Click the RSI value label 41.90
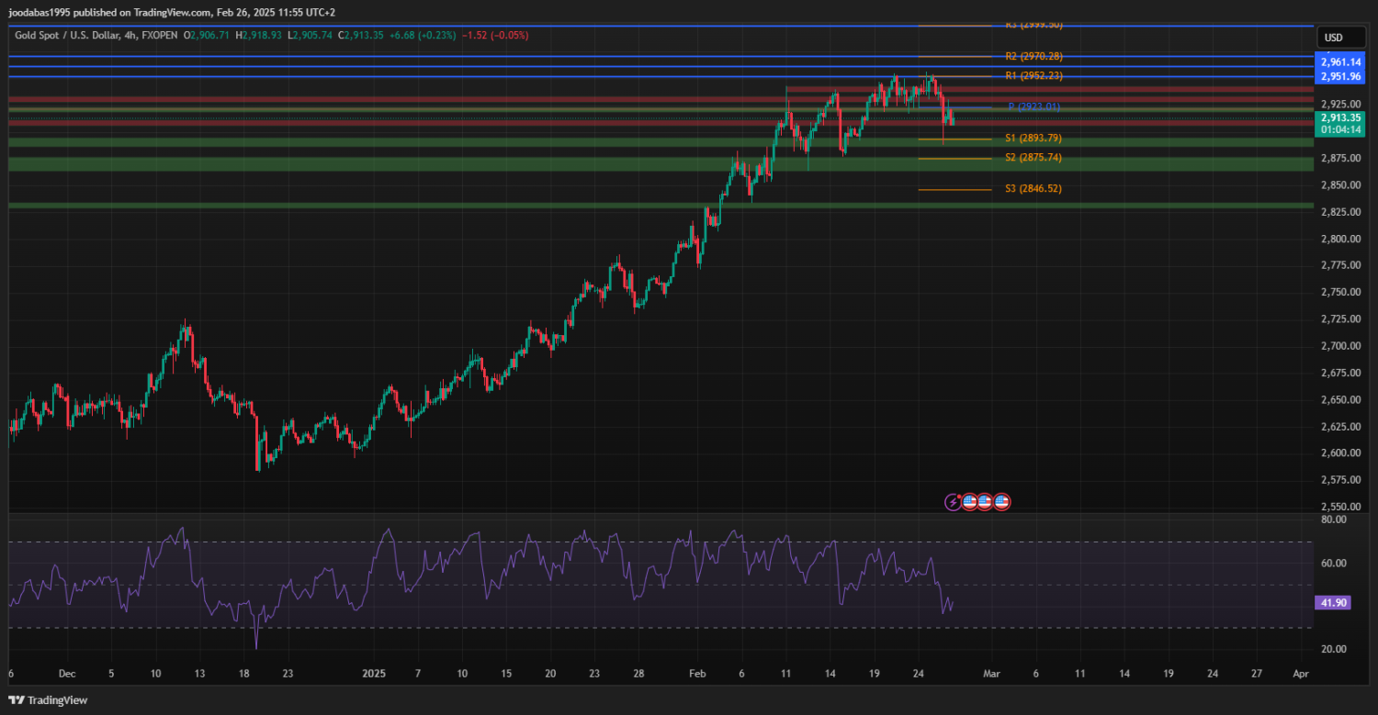Image resolution: width=1378 pixels, height=715 pixels. click(x=1332, y=603)
